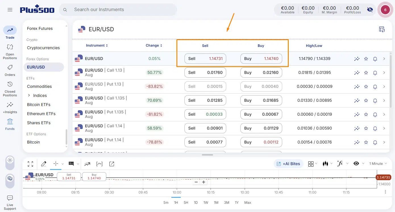
Task: Open the account avatar showing 6
Action: [x=385, y=10]
